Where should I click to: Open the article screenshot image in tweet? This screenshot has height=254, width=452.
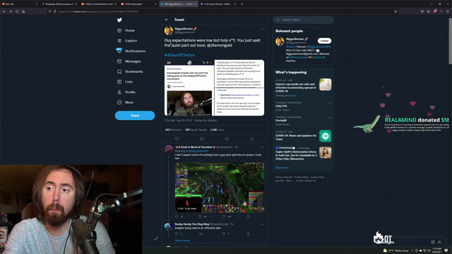click(214, 87)
